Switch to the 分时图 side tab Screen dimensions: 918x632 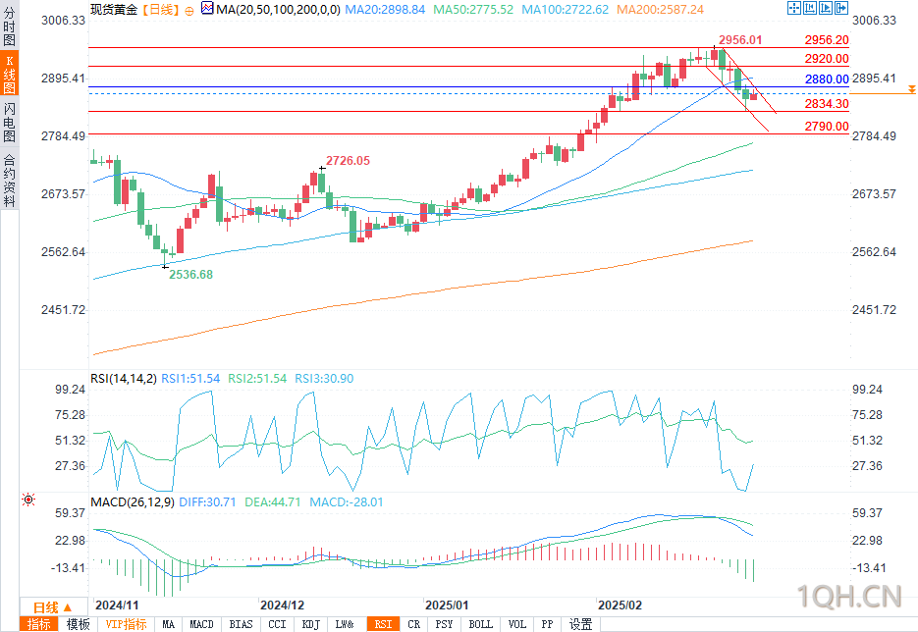coord(10,26)
